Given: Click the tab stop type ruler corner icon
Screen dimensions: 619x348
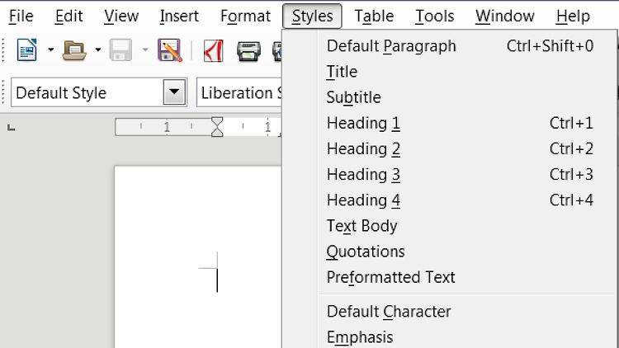Looking at the screenshot, I should 11,128.
